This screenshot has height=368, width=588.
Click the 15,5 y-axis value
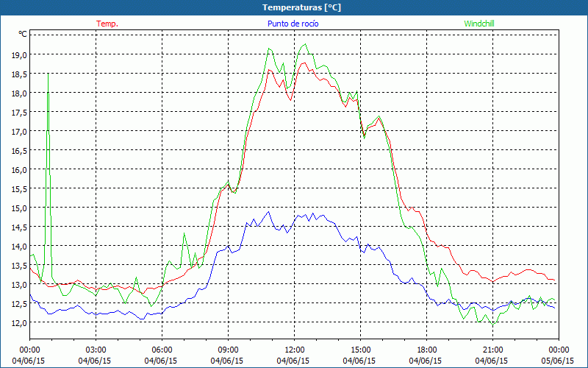20,189
